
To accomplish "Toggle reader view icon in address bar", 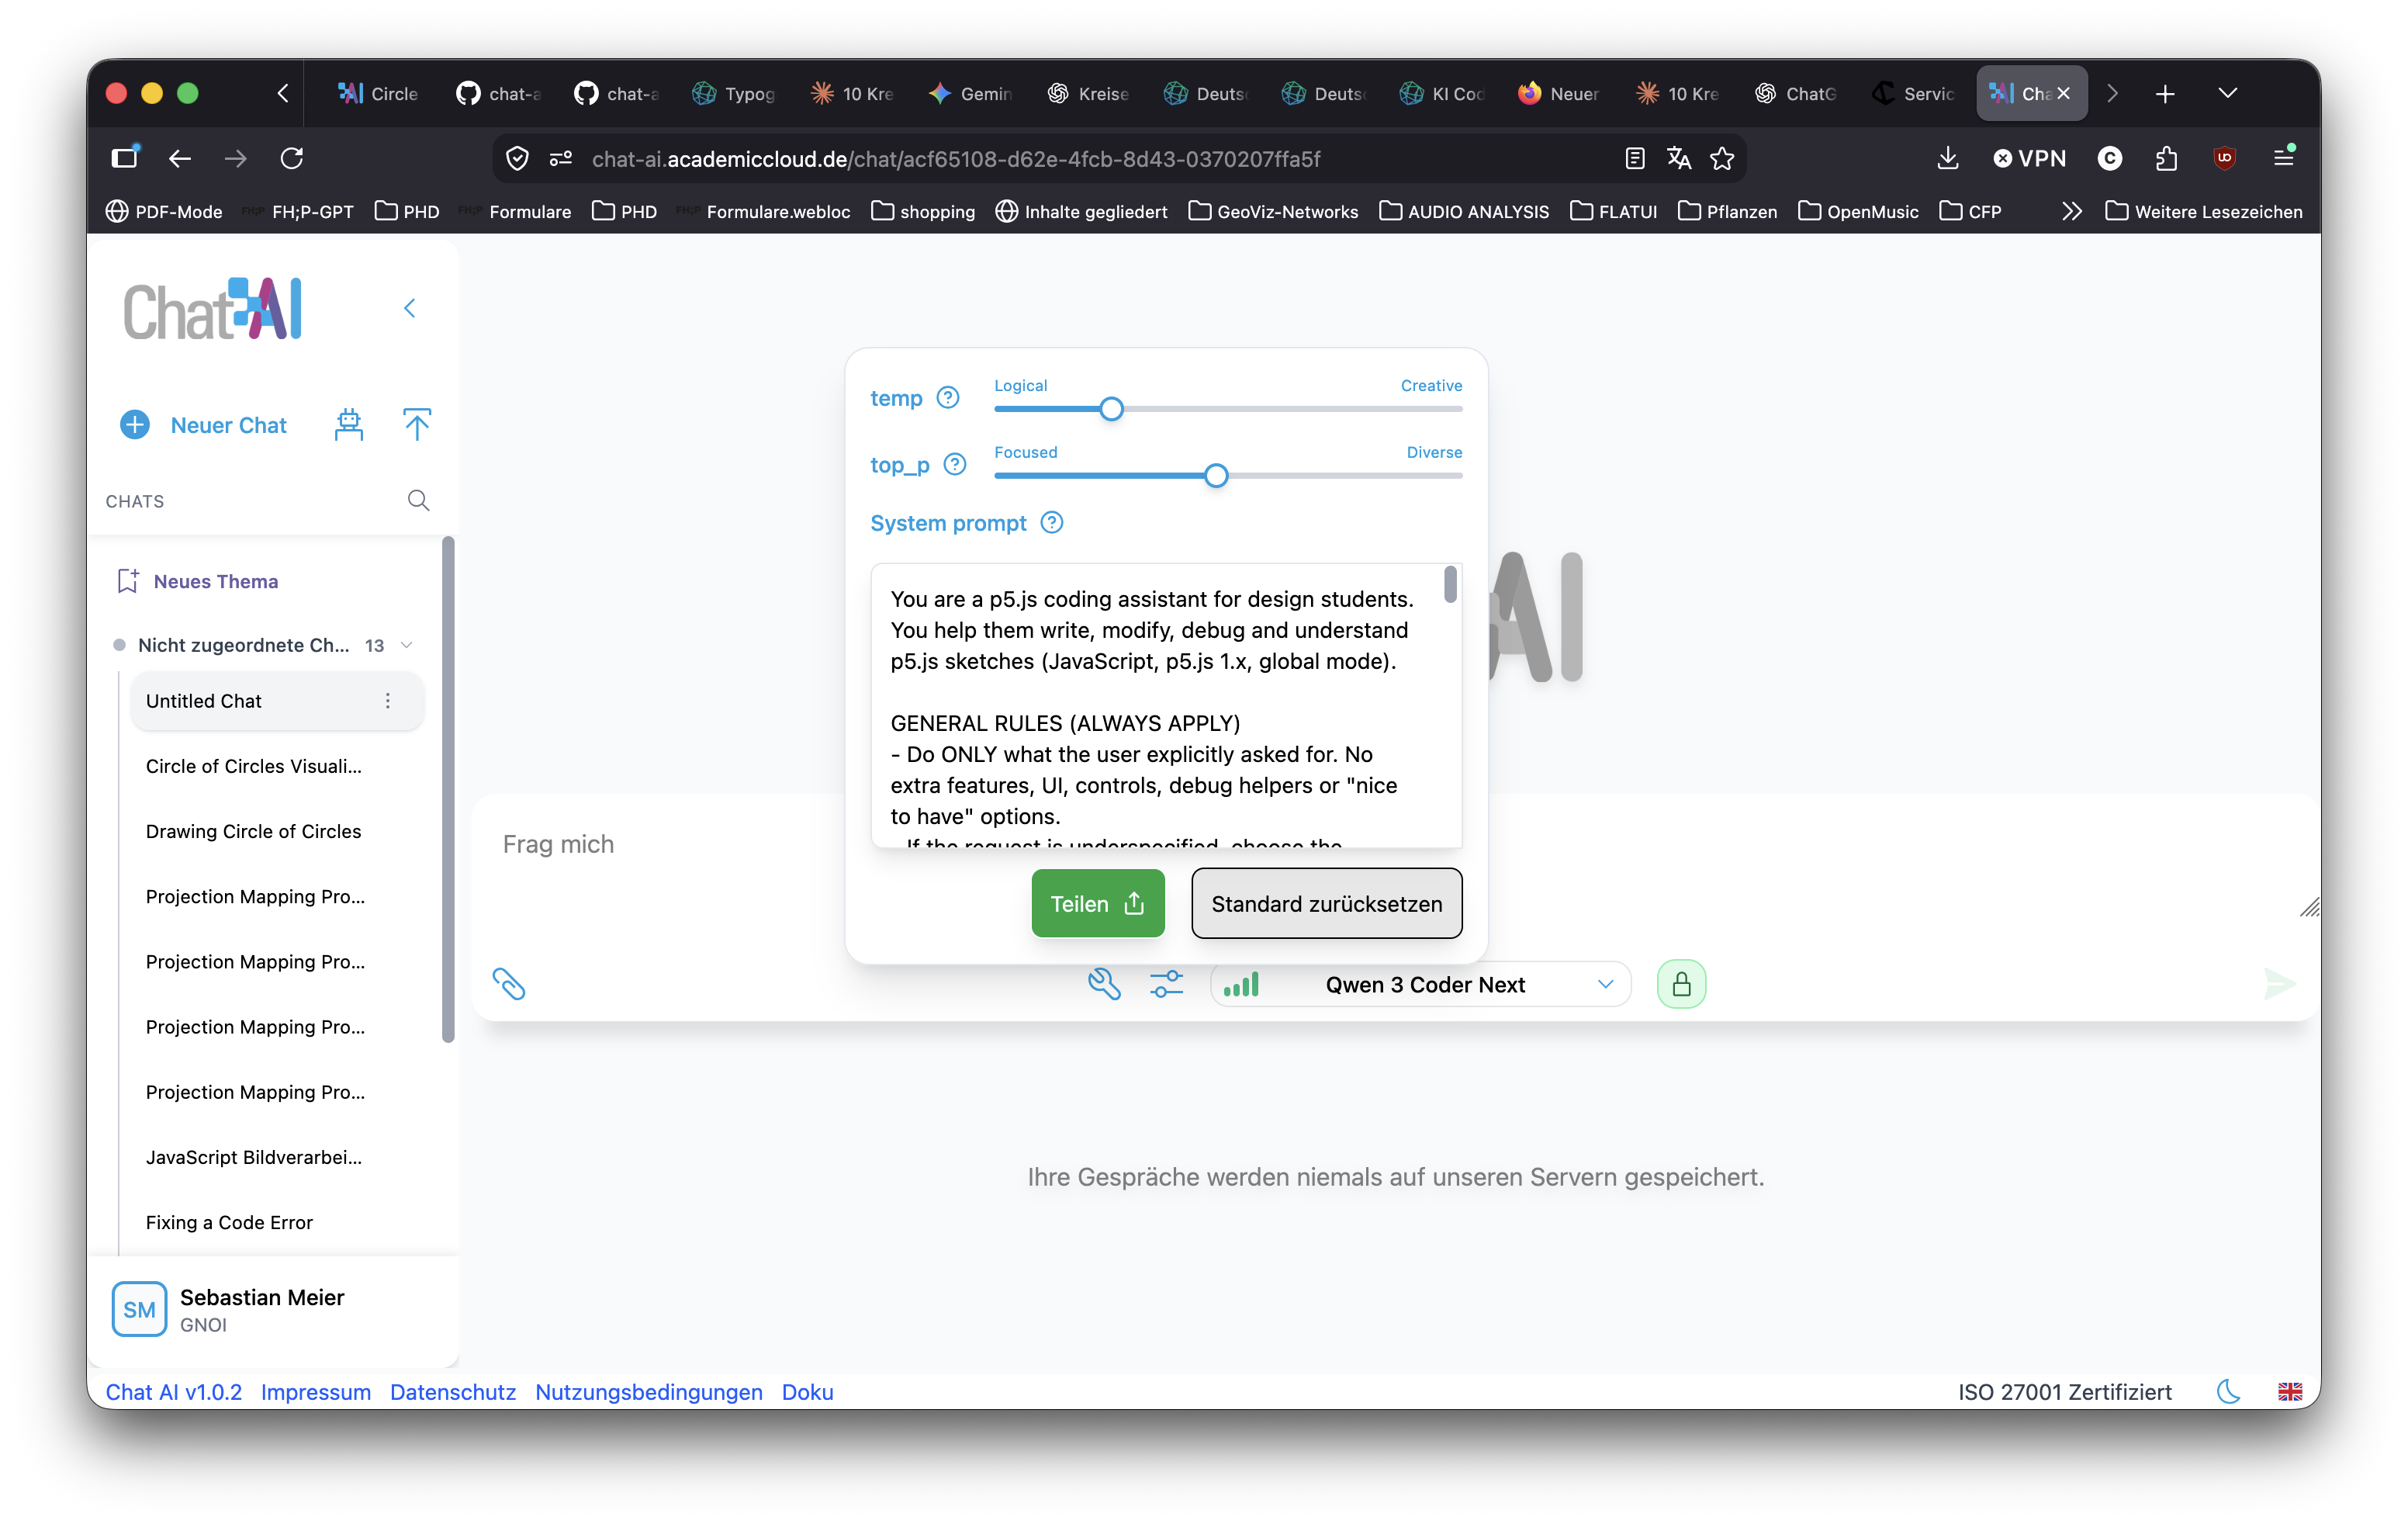I will 1635,158.
